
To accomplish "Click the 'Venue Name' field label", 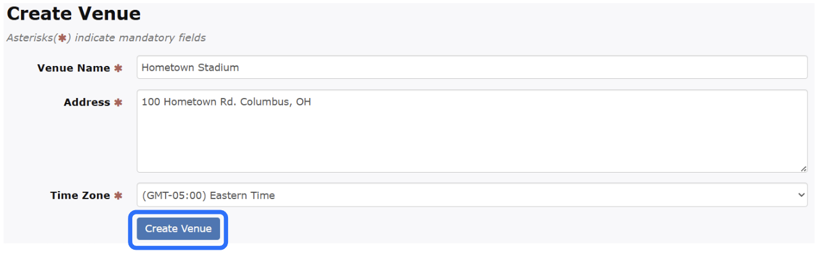I will [74, 68].
